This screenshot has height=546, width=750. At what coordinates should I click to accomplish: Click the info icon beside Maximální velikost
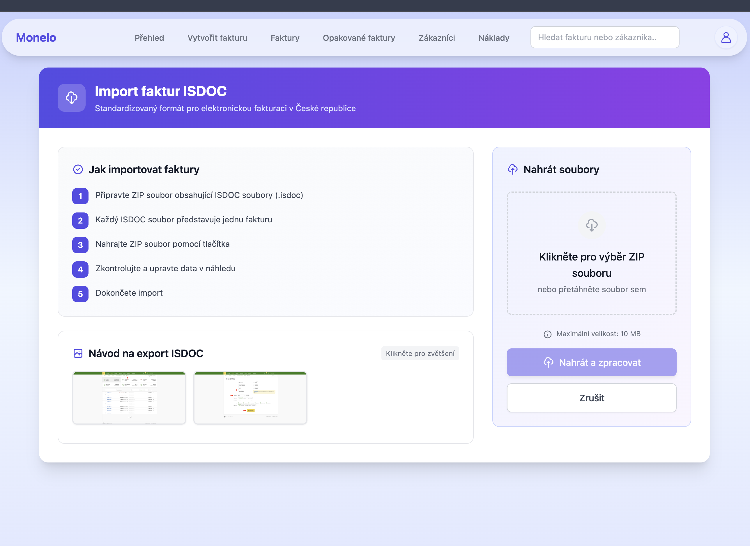(x=547, y=334)
